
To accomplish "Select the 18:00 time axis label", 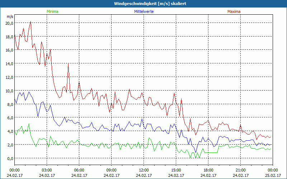I will (208, 170).
